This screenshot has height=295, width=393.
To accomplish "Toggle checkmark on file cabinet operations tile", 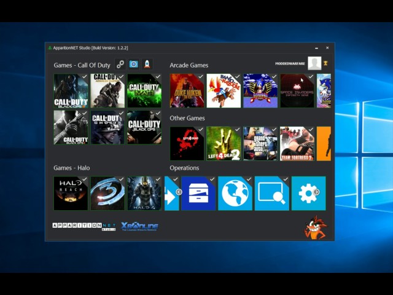I will 212,179.
